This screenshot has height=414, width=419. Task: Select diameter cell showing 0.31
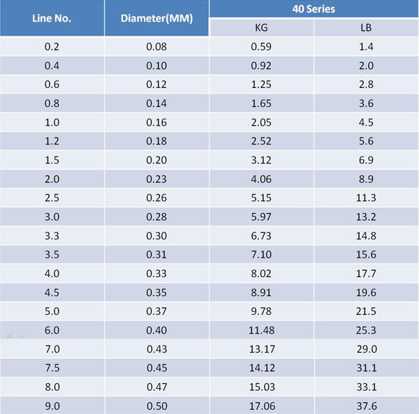pos(156,254)
